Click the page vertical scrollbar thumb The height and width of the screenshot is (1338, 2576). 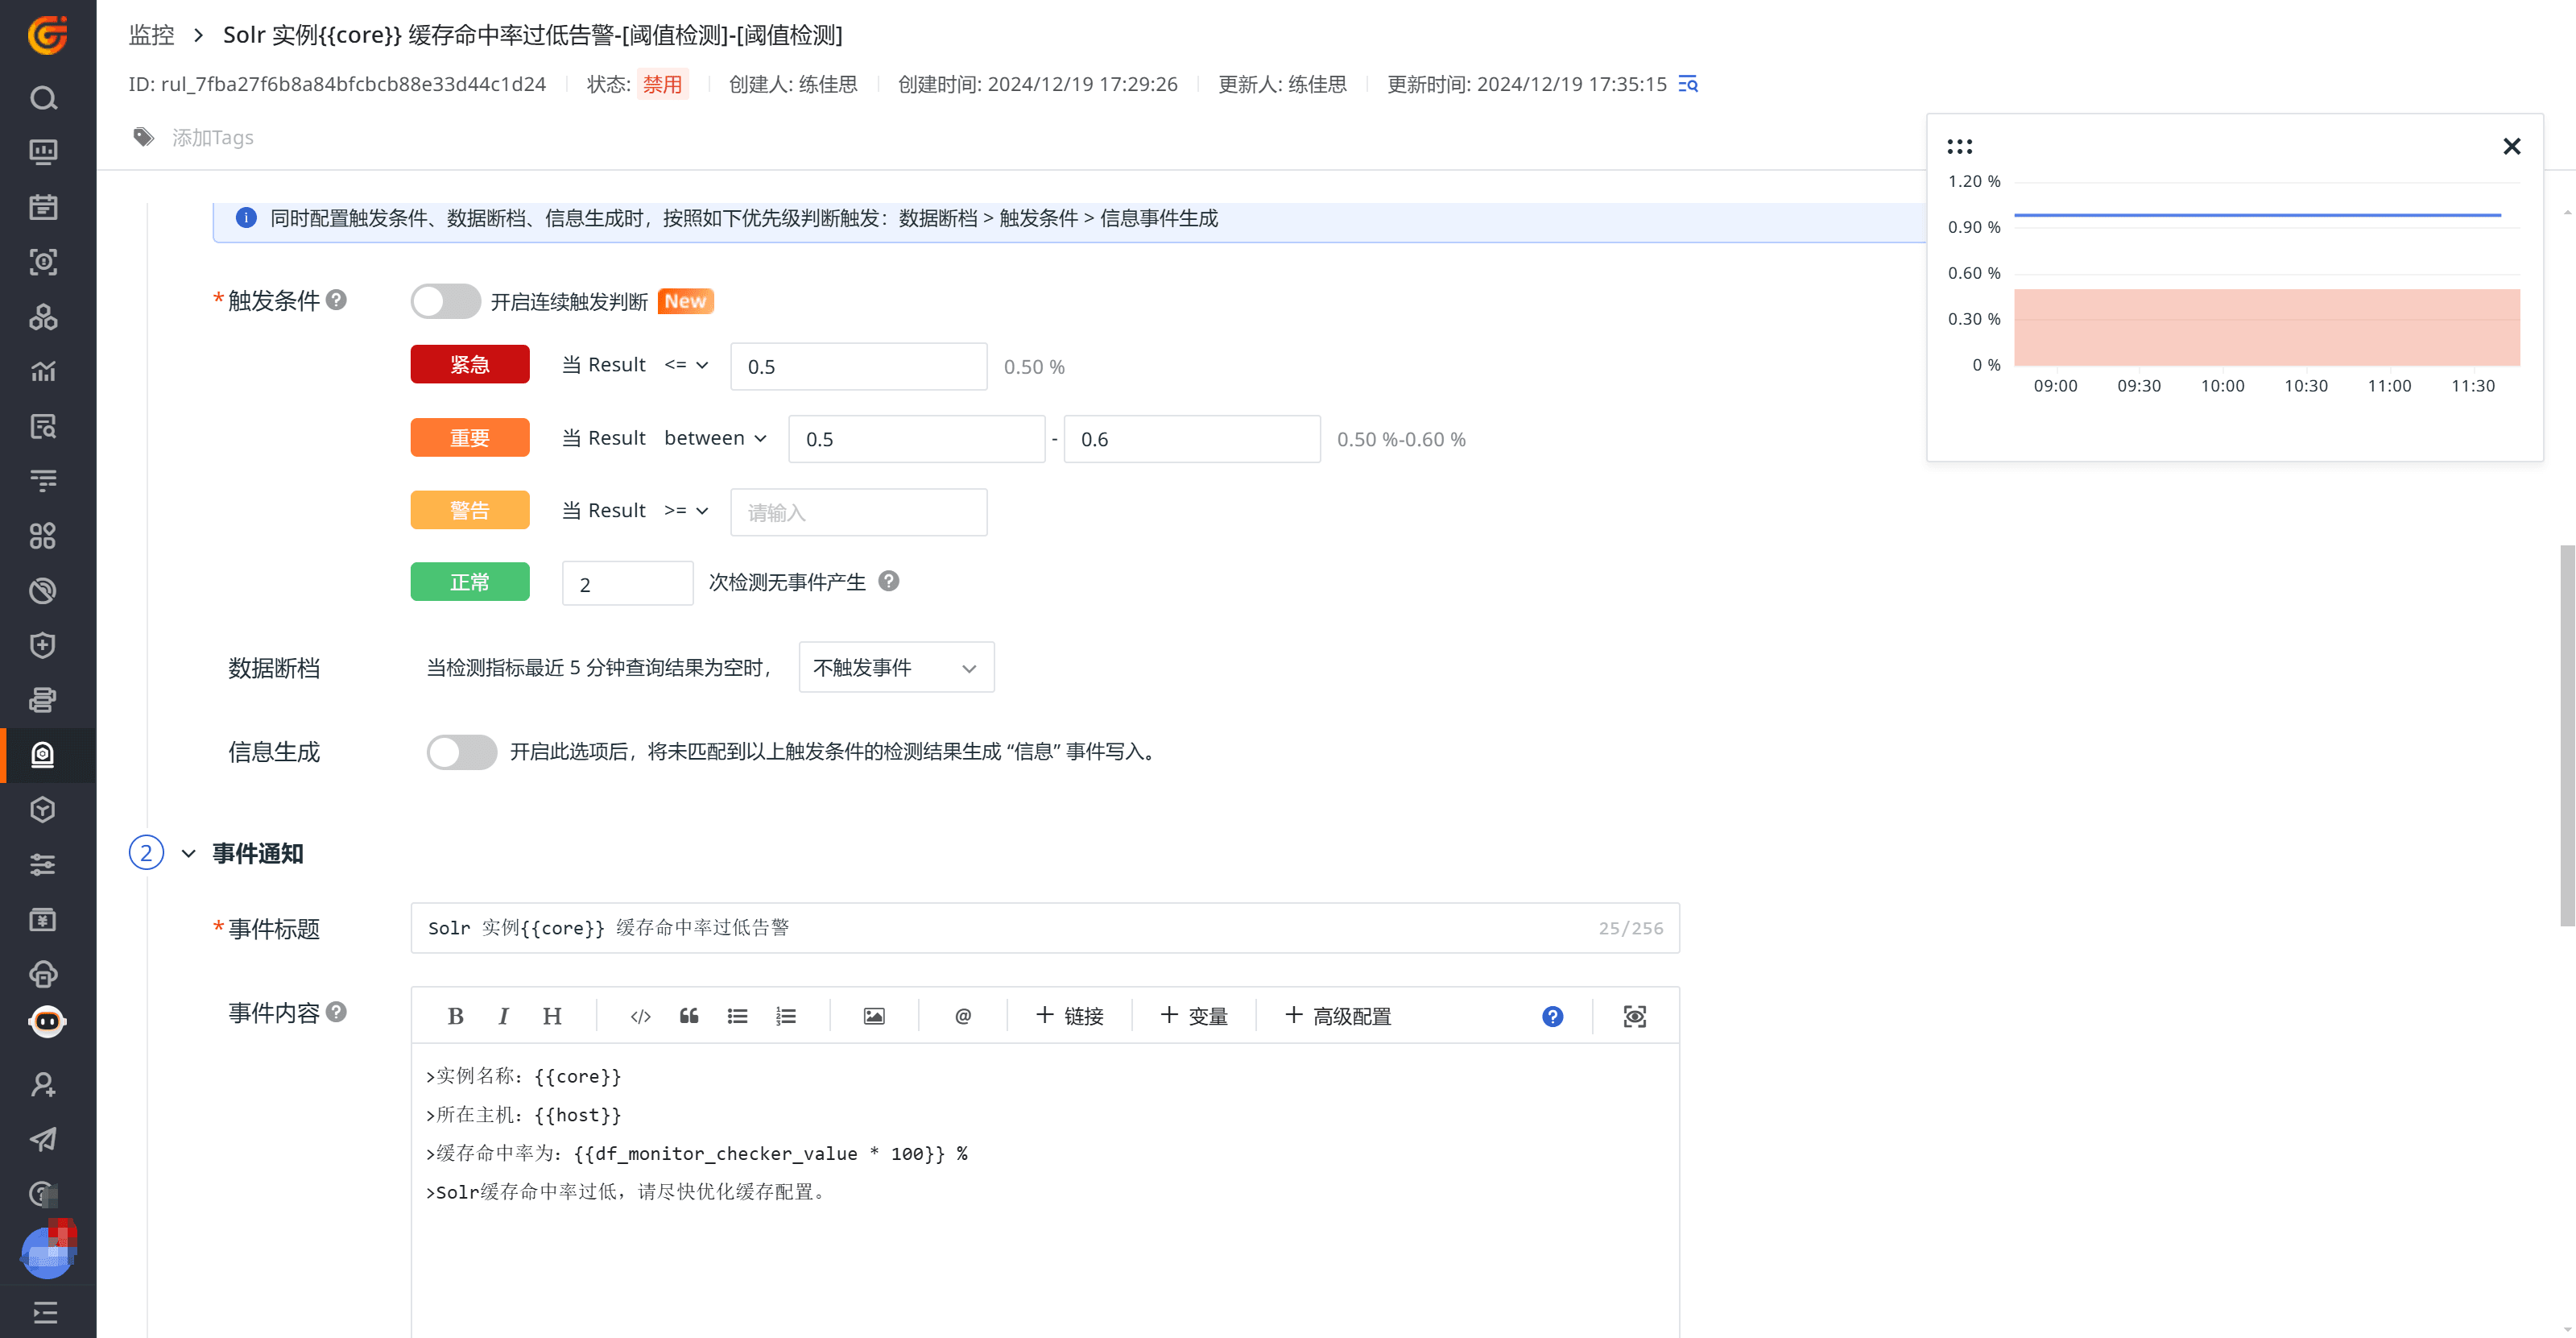[x=2566, y=735]
